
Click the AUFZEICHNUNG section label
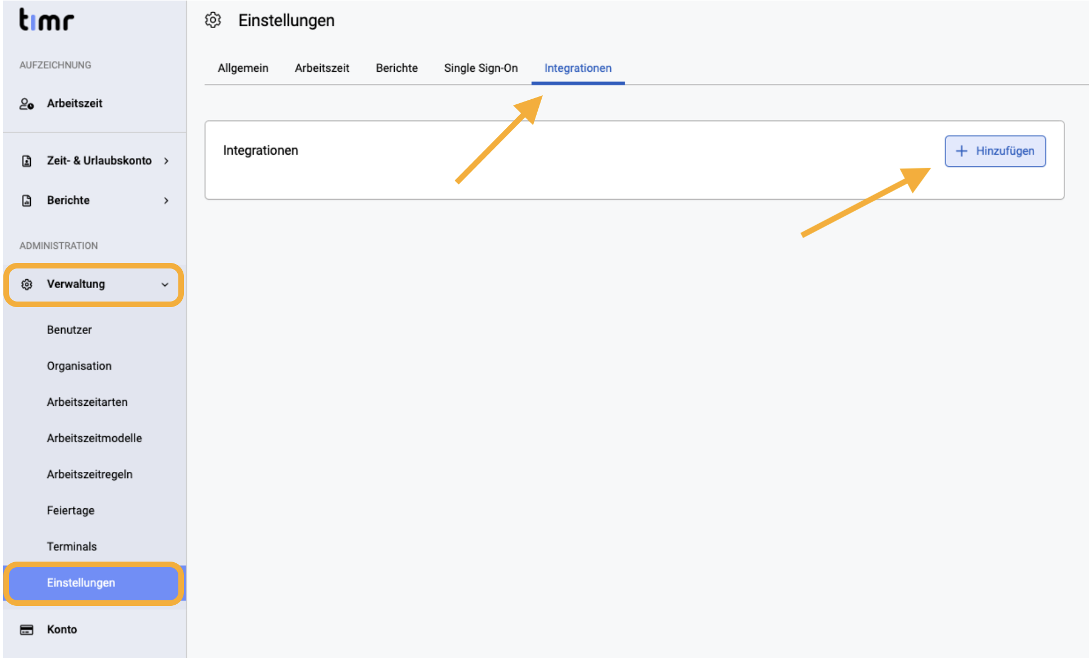pos(55,65)
